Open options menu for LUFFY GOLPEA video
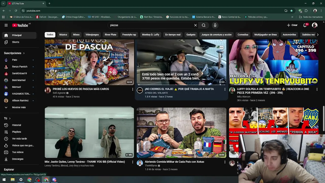Image resolution: width=325 pixels, height=183 pixels. tap(317, 89)
